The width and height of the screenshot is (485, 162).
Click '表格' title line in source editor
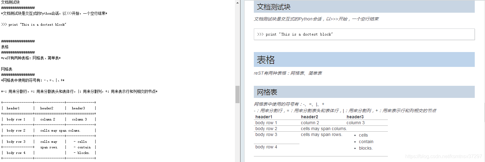(5, 47)
